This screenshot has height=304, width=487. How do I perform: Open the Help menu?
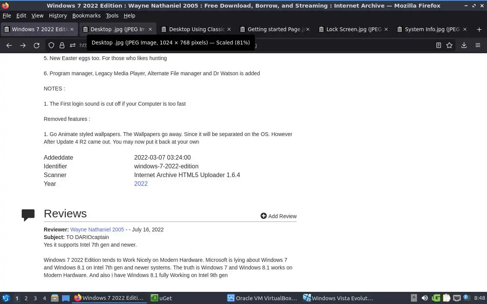tap(129, 16)
